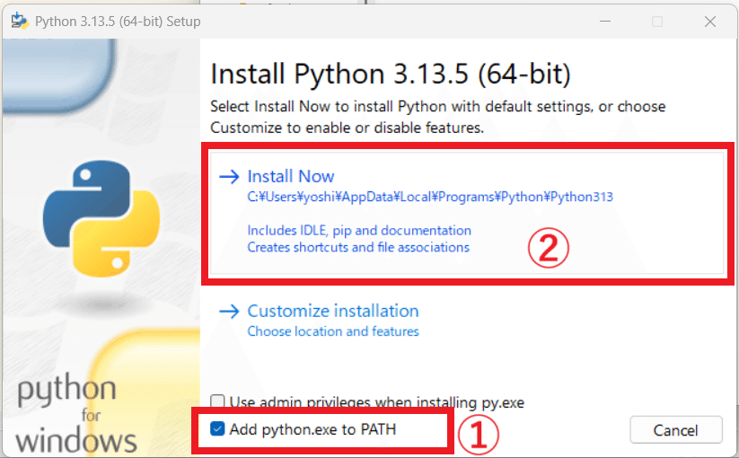Click the 'Install Python 3.13.5 (64-bit)' heading
Viewport: 739px width, 458px height.
pyautogui.click(x=391, y=73)
